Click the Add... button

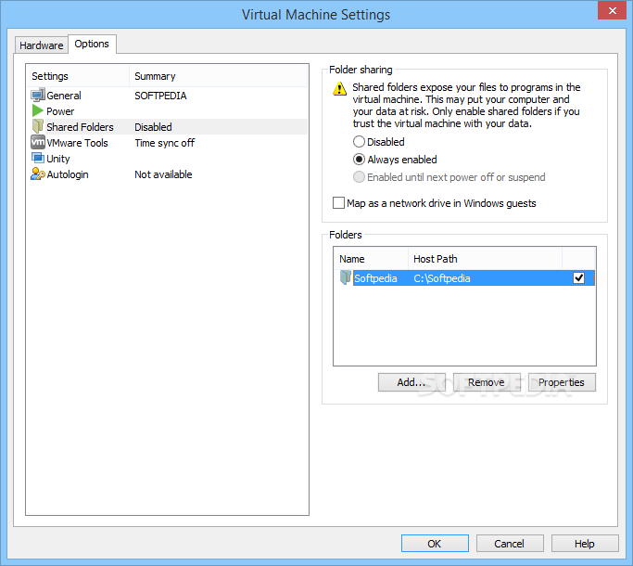pos(411,382)
